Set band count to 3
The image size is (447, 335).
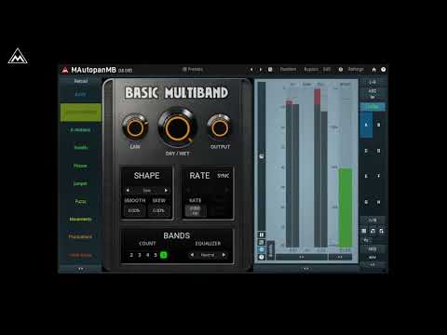point(140,255)
